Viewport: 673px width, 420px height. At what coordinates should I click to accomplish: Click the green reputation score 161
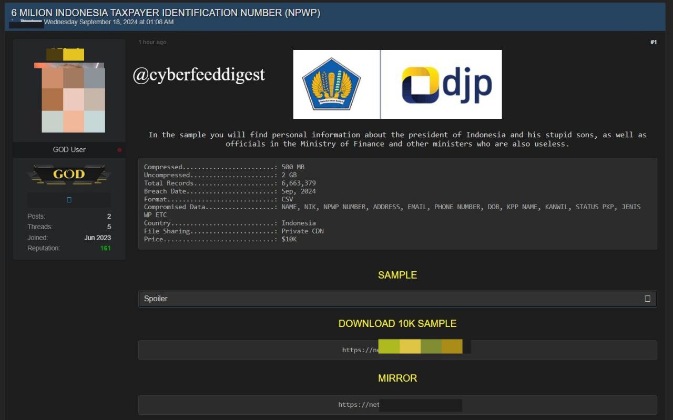[106, 248]
